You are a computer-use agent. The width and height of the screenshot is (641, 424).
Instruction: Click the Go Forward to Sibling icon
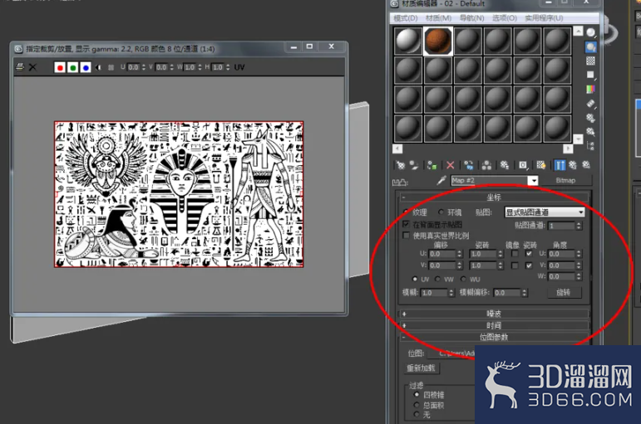coord(586,165)
